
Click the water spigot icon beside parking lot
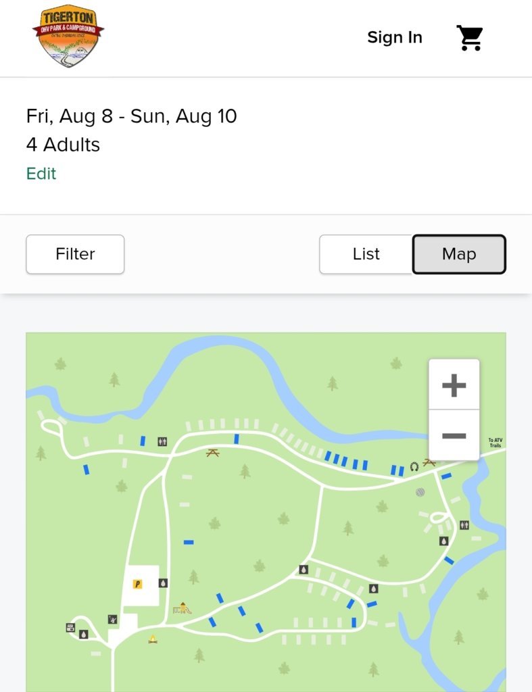[163, 583]
